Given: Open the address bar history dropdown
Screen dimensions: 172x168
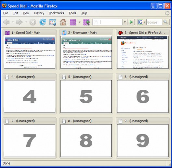Looking at the screenshot, I should (x=125, y=22).
